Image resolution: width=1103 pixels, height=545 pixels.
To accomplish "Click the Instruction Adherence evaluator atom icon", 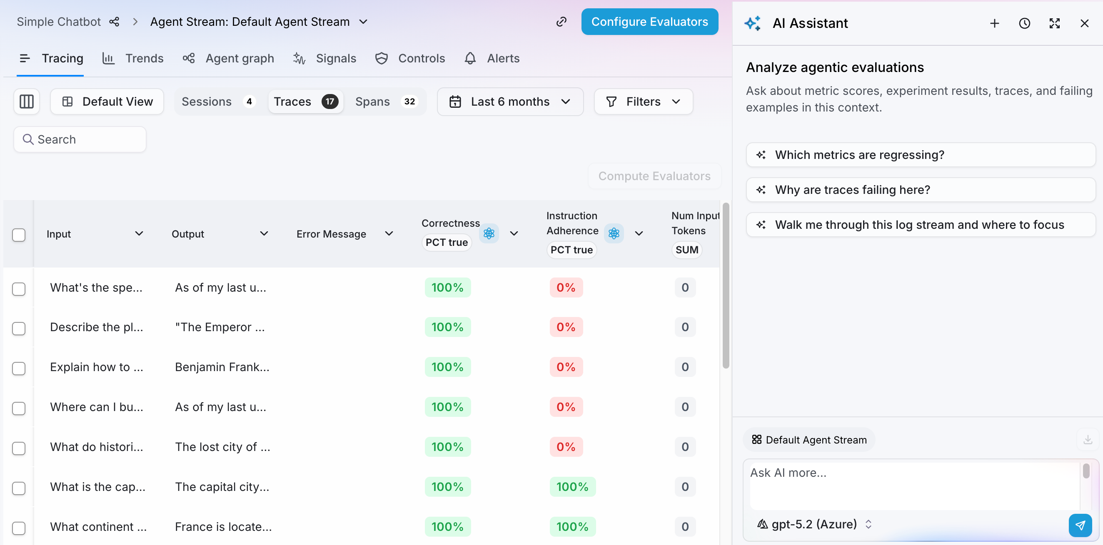I will [x=614, y=233].
